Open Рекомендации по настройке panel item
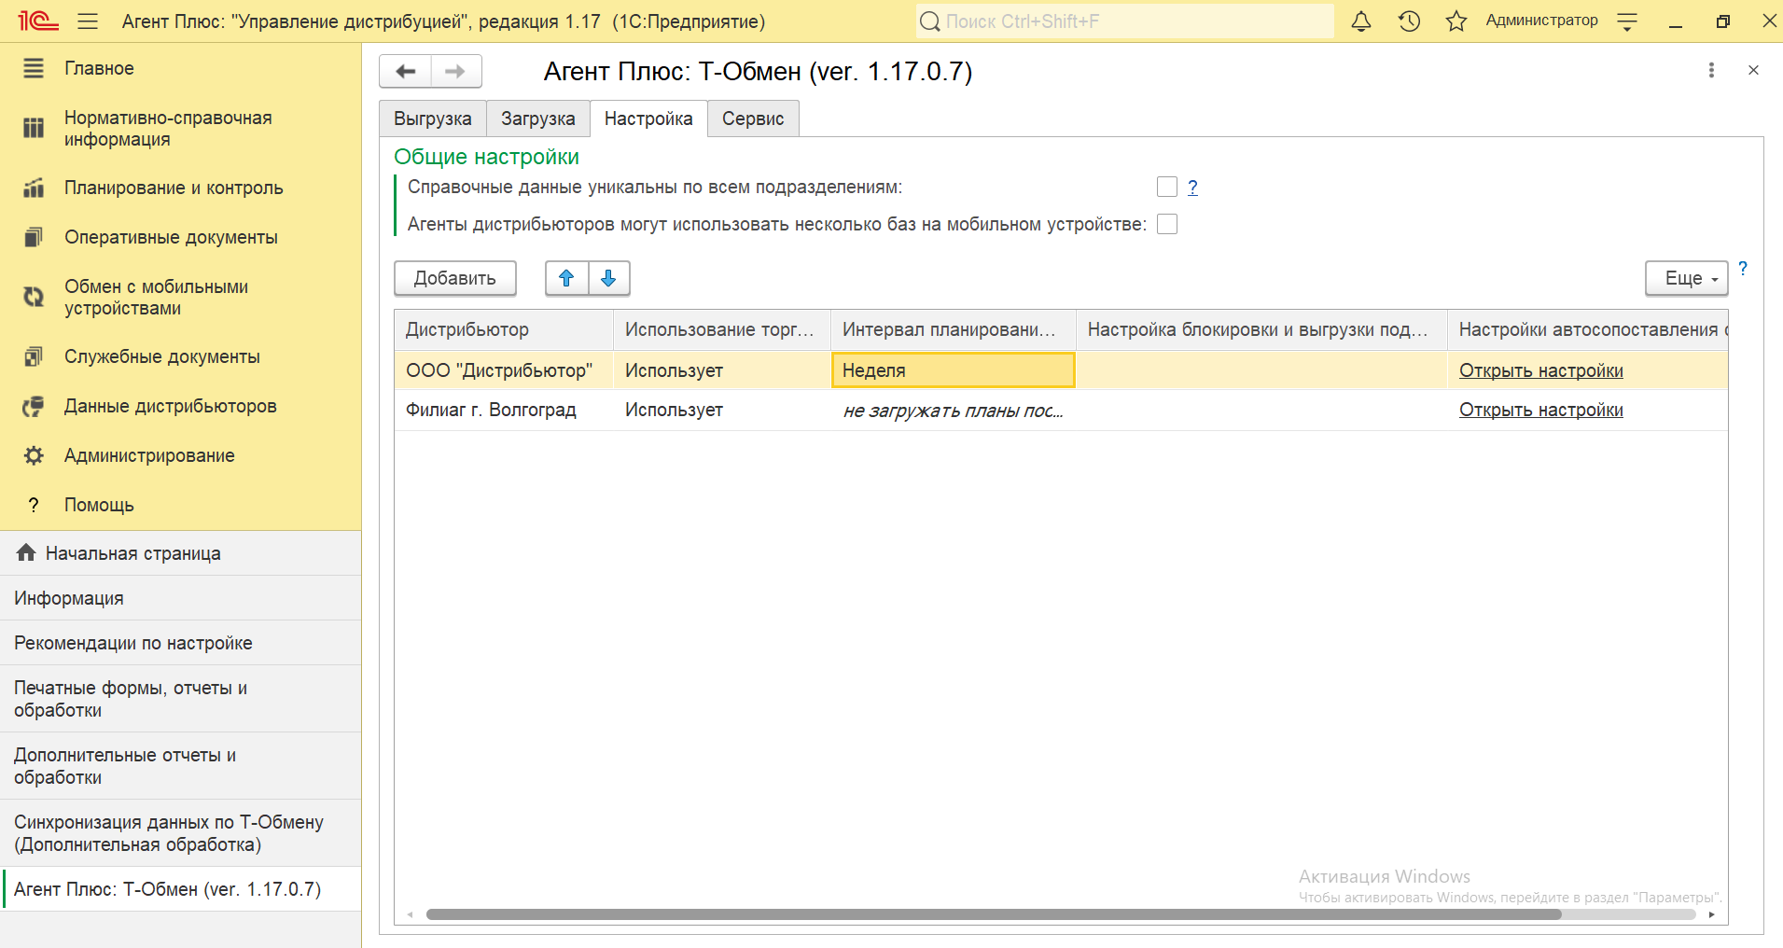This screenshot has width=1783, height=948. click(x=181, y=643)
